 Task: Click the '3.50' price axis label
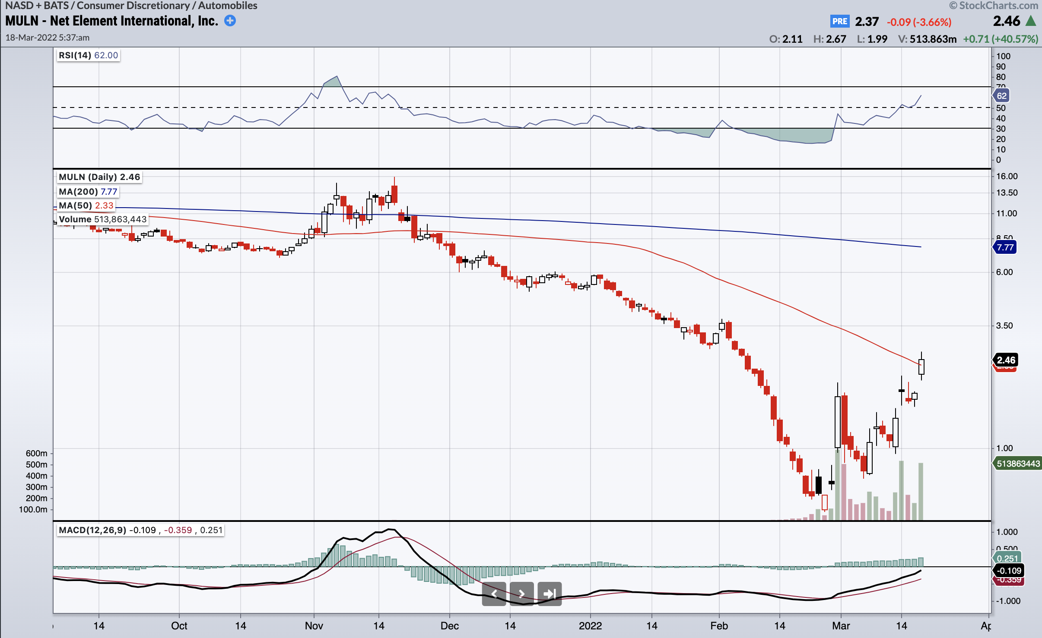coord(1004,325)
